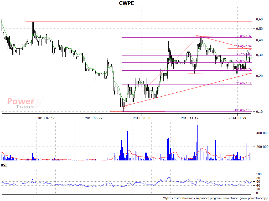Pick the 2013-11-12 date marker

tap(190, 118)
